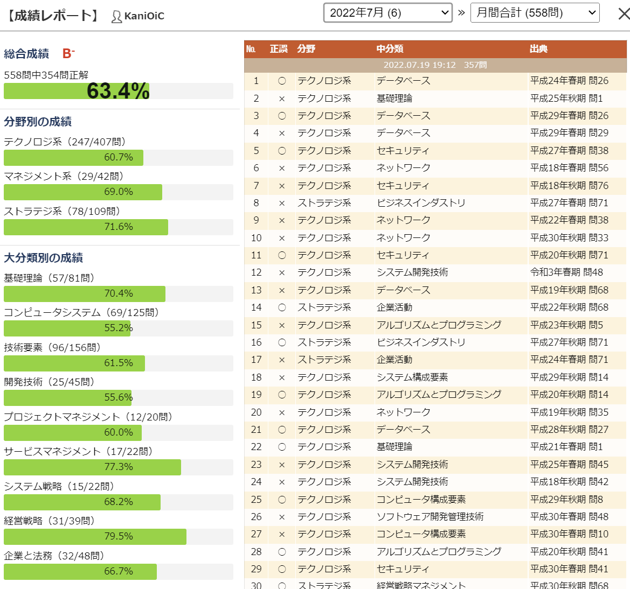The height and width of the screenshot is (589, 630).
Task: Click the KaniOiC user profile icon
Action: (x=116, y=16)
